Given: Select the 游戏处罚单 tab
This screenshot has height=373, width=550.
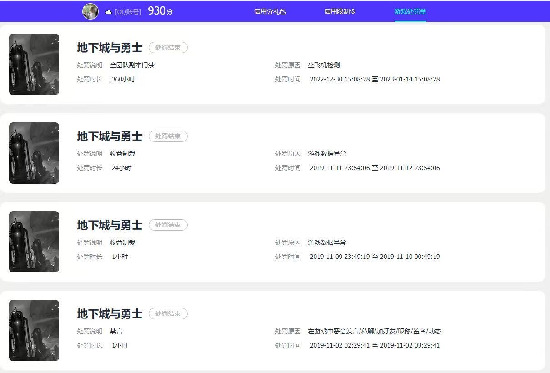Looking at the screenshot, I should pos(410,11).
